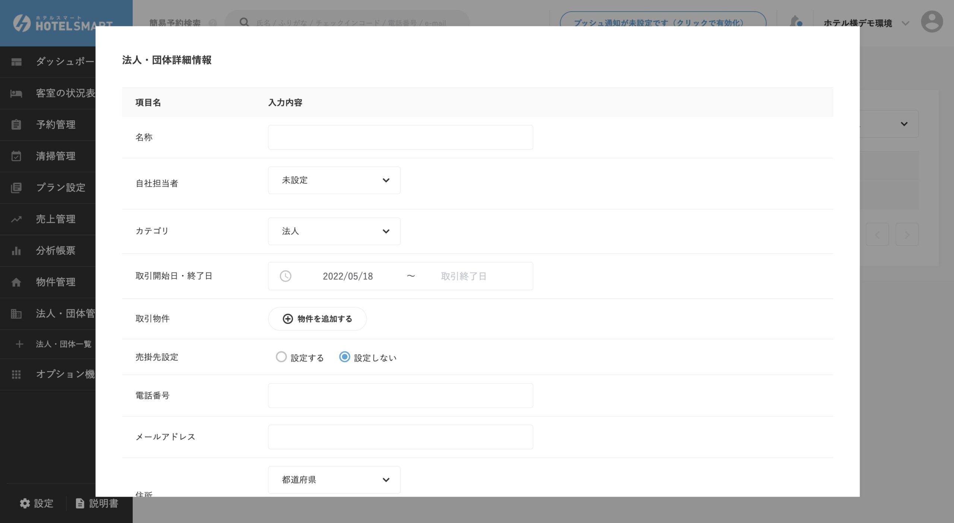Enable push notifications via the top banner button

tap(658, 22)
